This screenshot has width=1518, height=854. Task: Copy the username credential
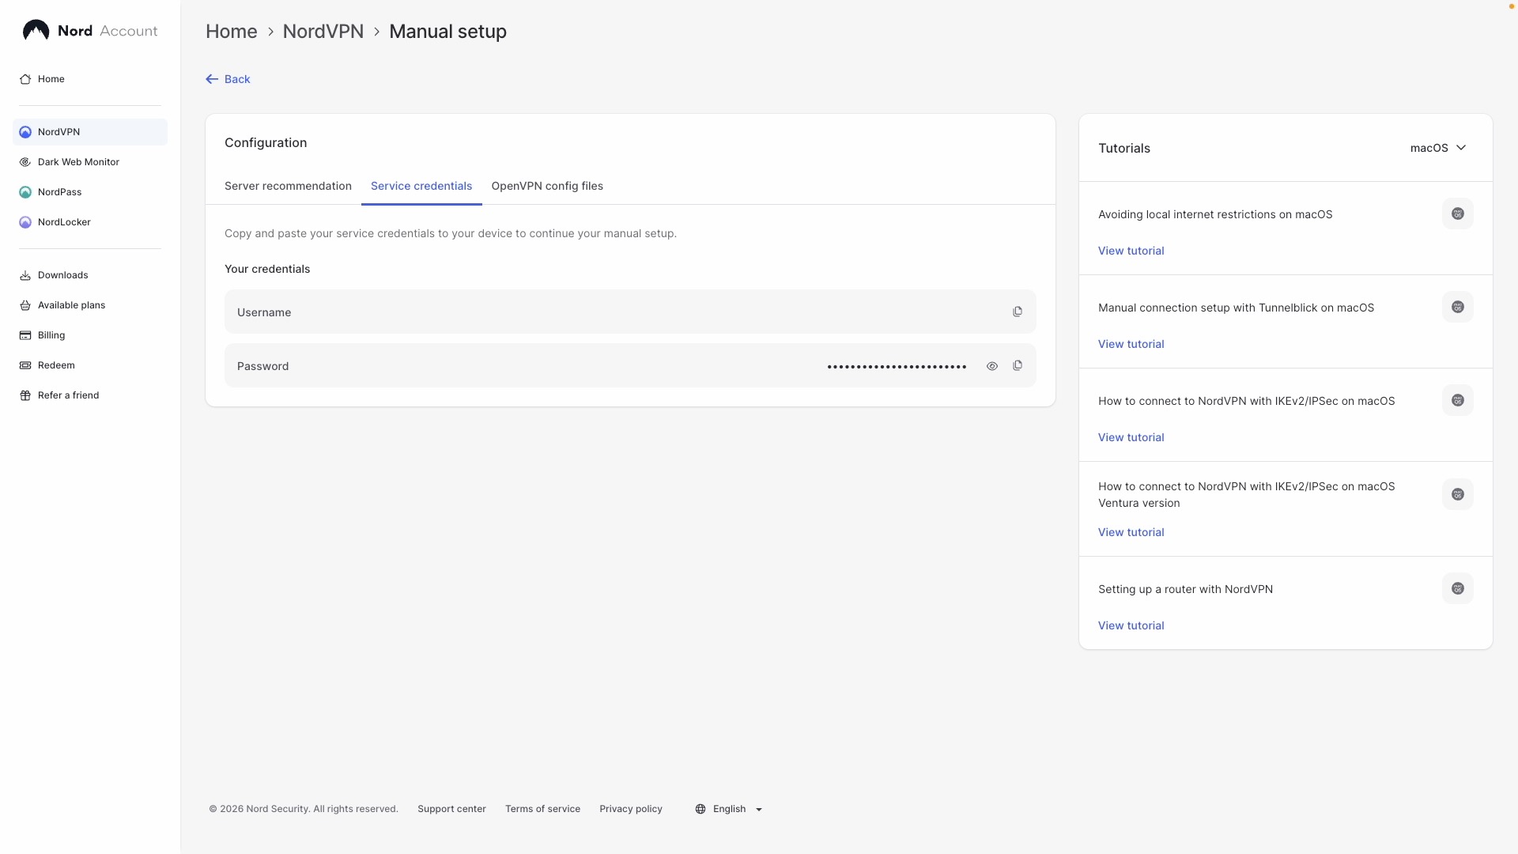pos(1018,312)
